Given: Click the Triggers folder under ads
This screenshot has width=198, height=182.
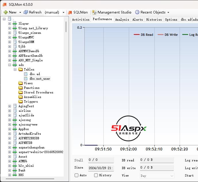Looking at the screenshot, I should tap(31, 101).
